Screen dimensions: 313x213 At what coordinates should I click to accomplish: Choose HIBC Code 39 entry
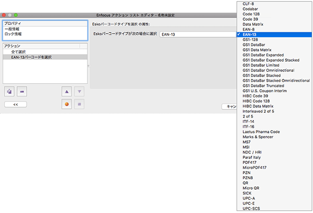274,96
